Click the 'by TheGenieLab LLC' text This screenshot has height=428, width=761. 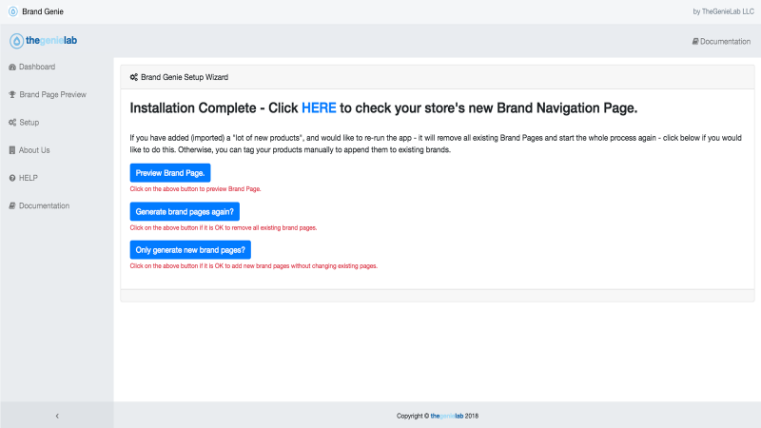pos(723,11)
